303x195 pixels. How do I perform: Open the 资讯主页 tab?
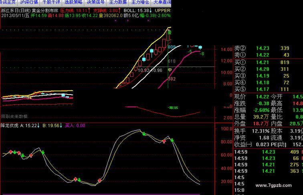tap(8, 2)
